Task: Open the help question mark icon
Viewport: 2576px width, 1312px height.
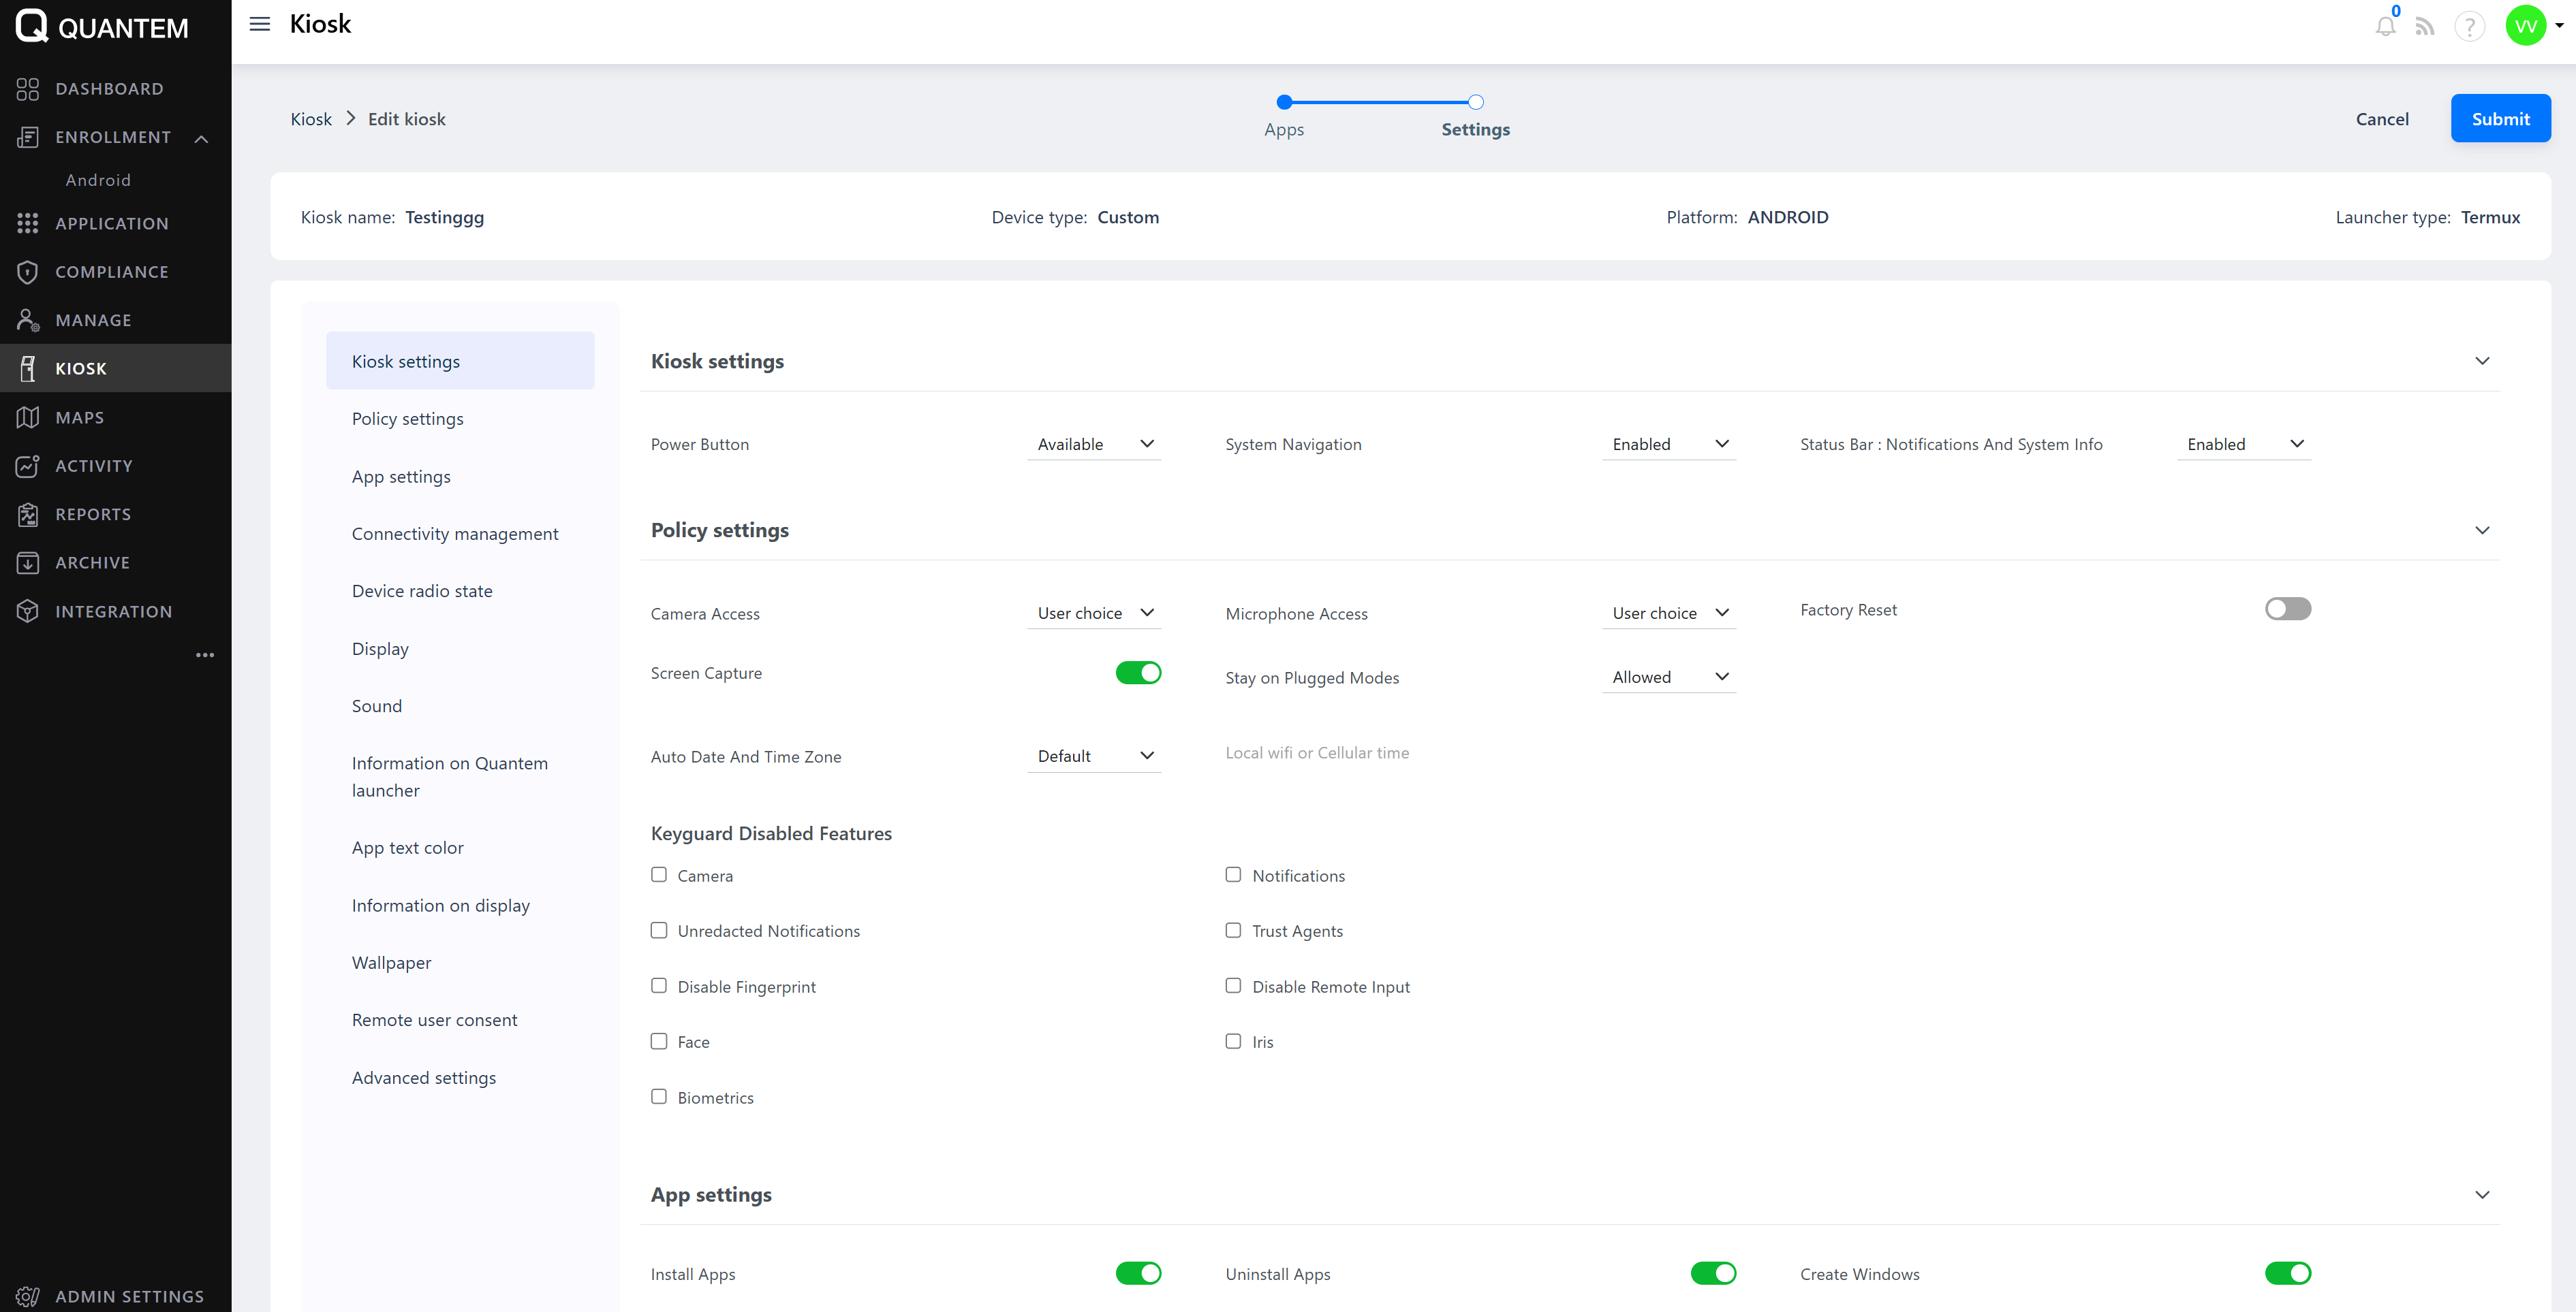Action: click(x=2469, y=26)
